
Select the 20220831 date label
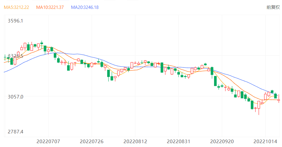178,142
